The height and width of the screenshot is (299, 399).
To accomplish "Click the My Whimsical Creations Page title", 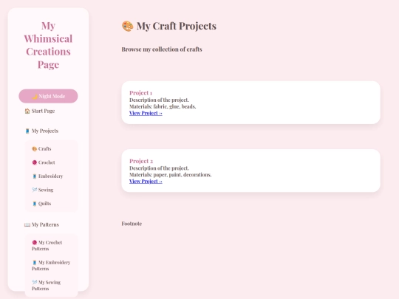I will point(48,45).
